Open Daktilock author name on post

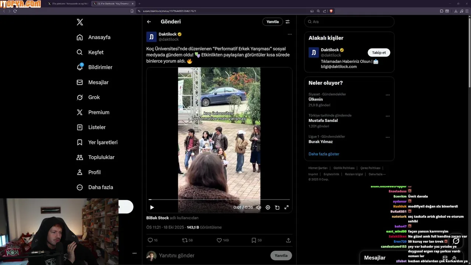point(167,34)
